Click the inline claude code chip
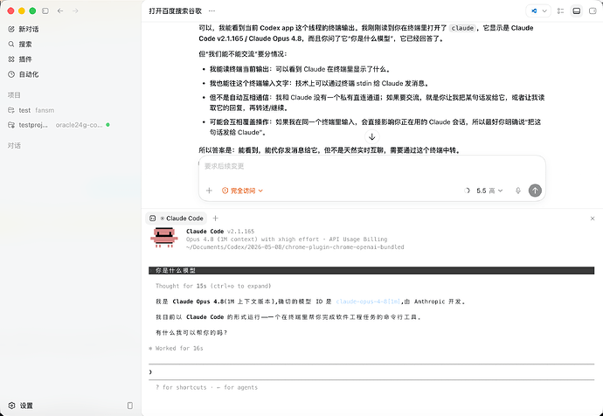The image size is (603, 416). (x=462, y=28)
